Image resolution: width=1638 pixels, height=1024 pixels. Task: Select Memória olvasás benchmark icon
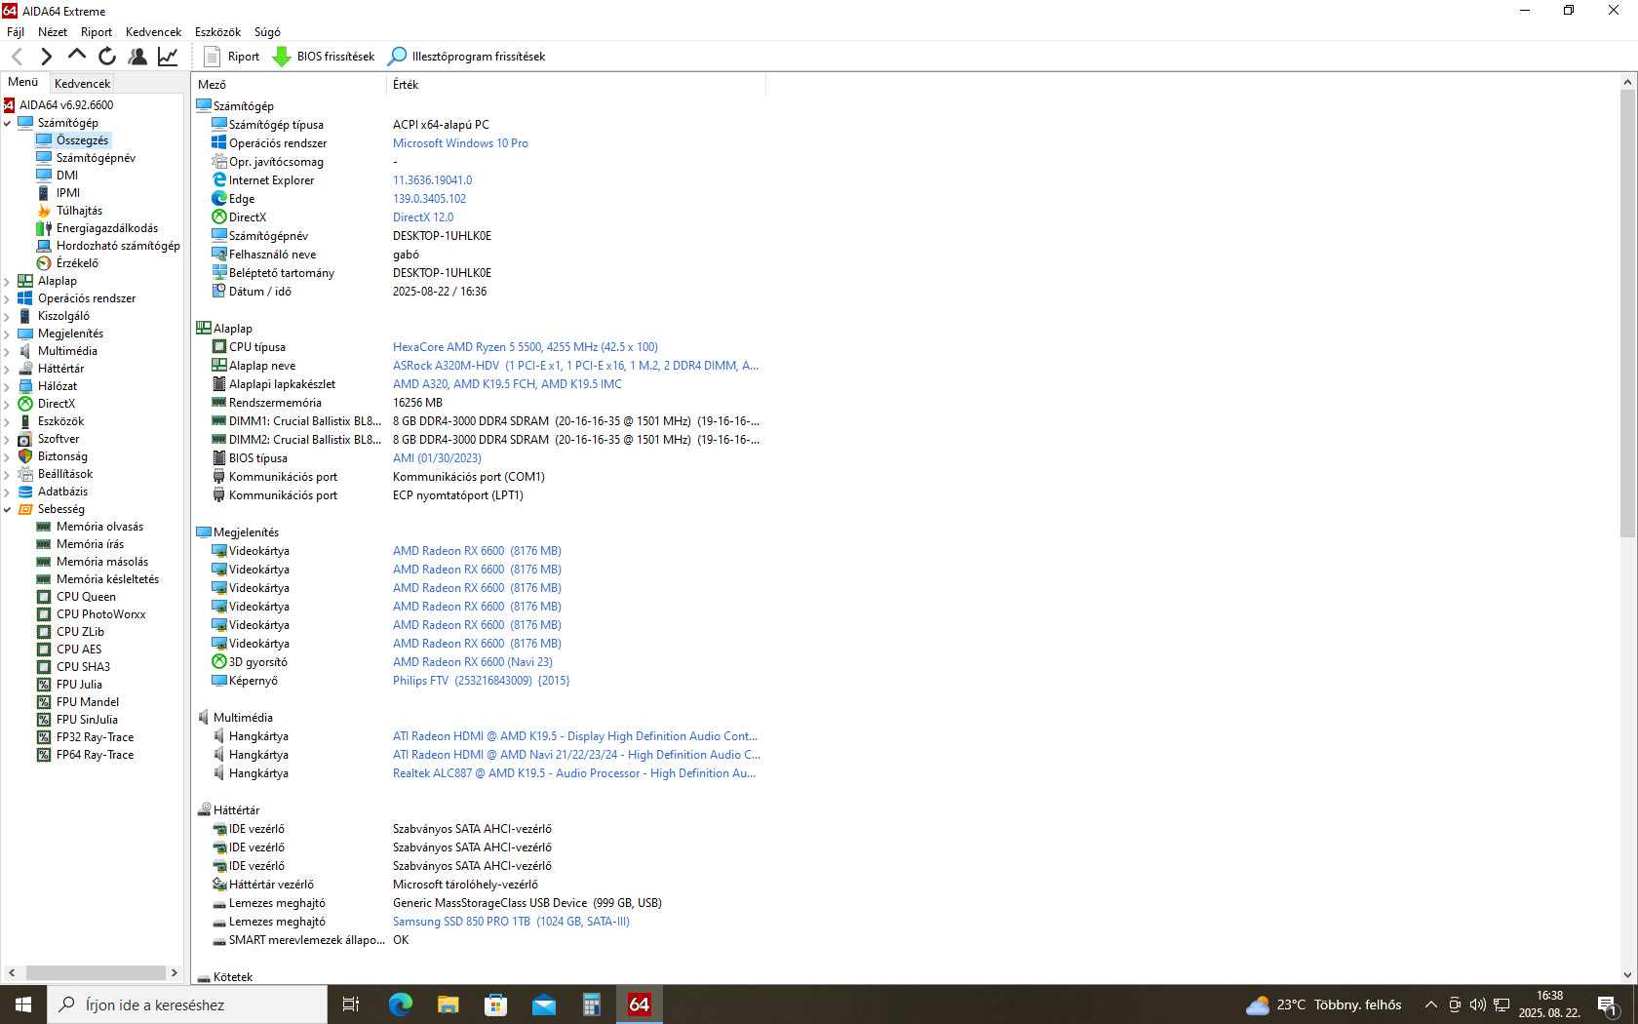click(x=44, y=527)
